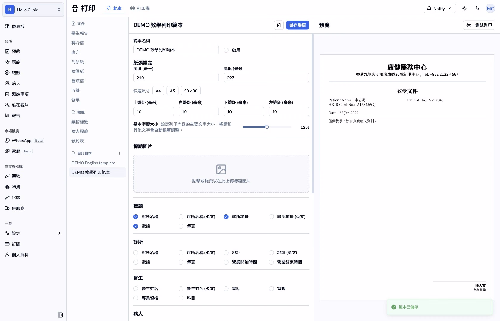The height and width of the screenshot is (321, 500).
Task: Click the 預約 calendar icon
Action: [x=7, y=51]
